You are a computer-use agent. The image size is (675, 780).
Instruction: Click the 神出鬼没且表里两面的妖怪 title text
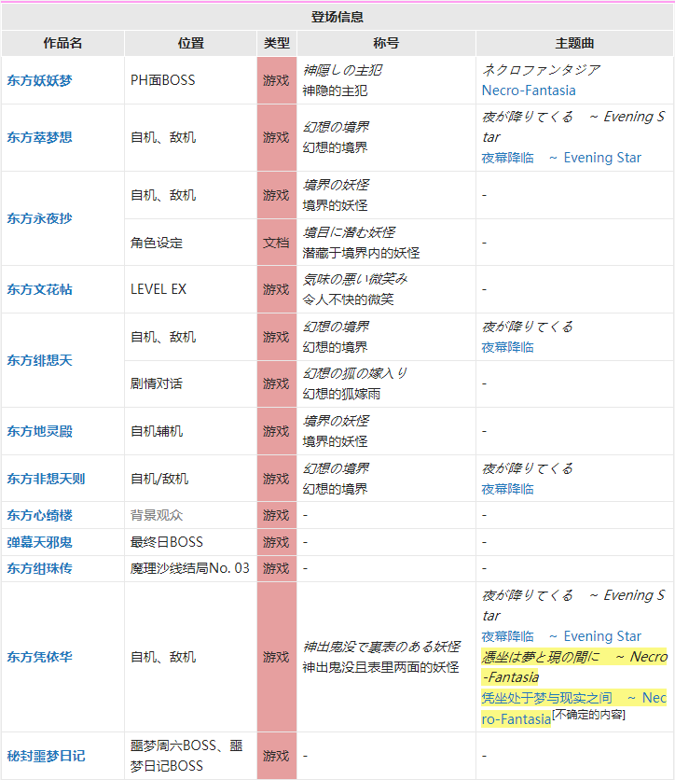[x=380, y=668]
